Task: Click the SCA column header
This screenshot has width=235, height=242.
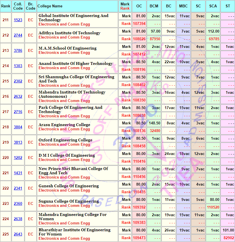Action: (x=213, y=6)
